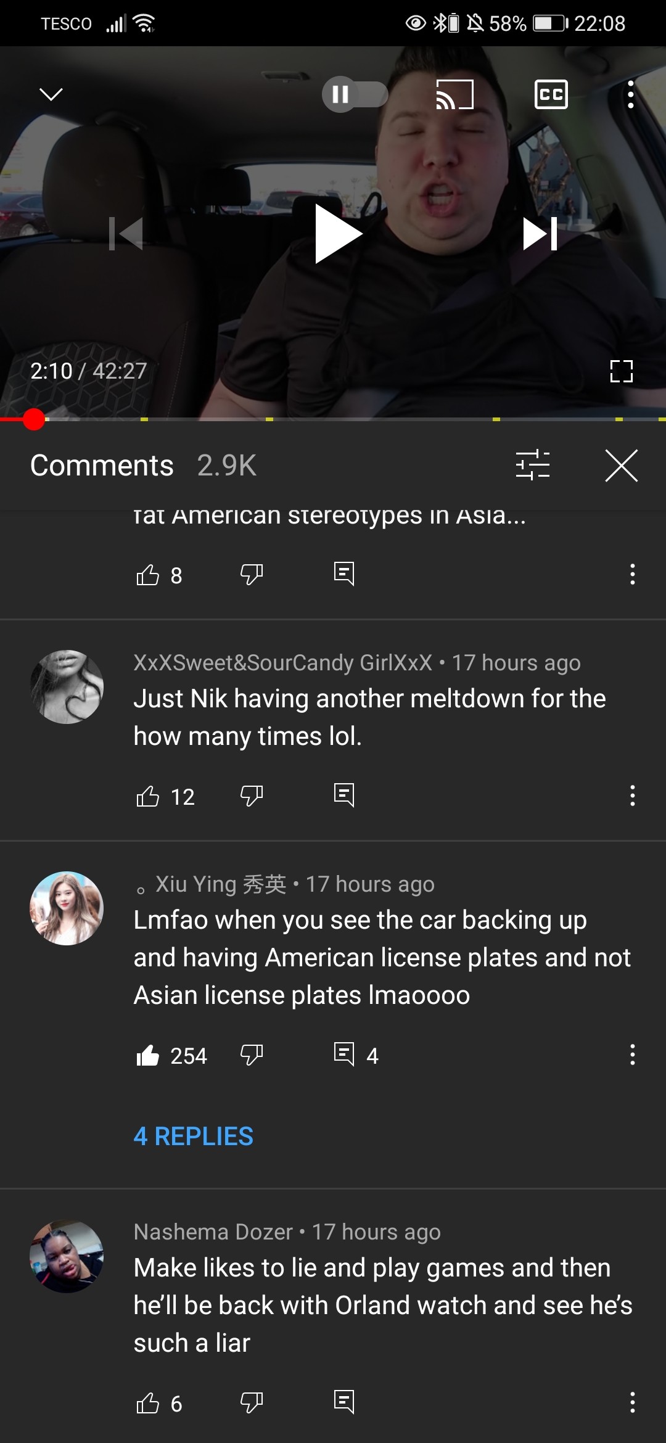Viewport: 666px width, 1443px height.
Task: Click the red video progress scrubber
Action: [34, 419]
